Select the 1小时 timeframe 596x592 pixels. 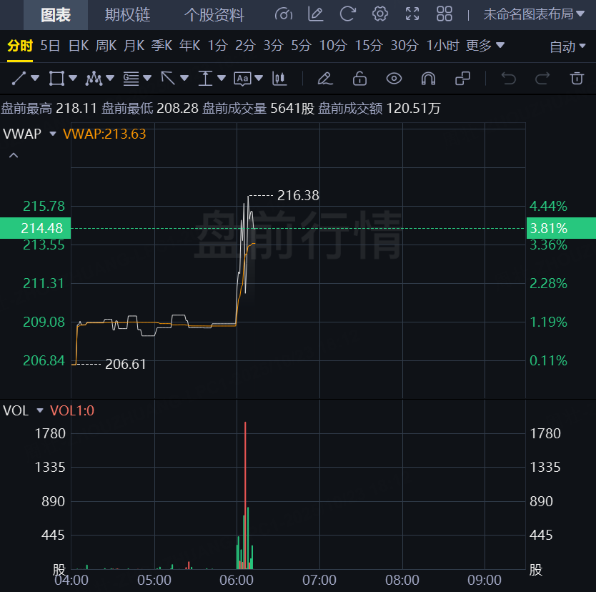[443, 46]
